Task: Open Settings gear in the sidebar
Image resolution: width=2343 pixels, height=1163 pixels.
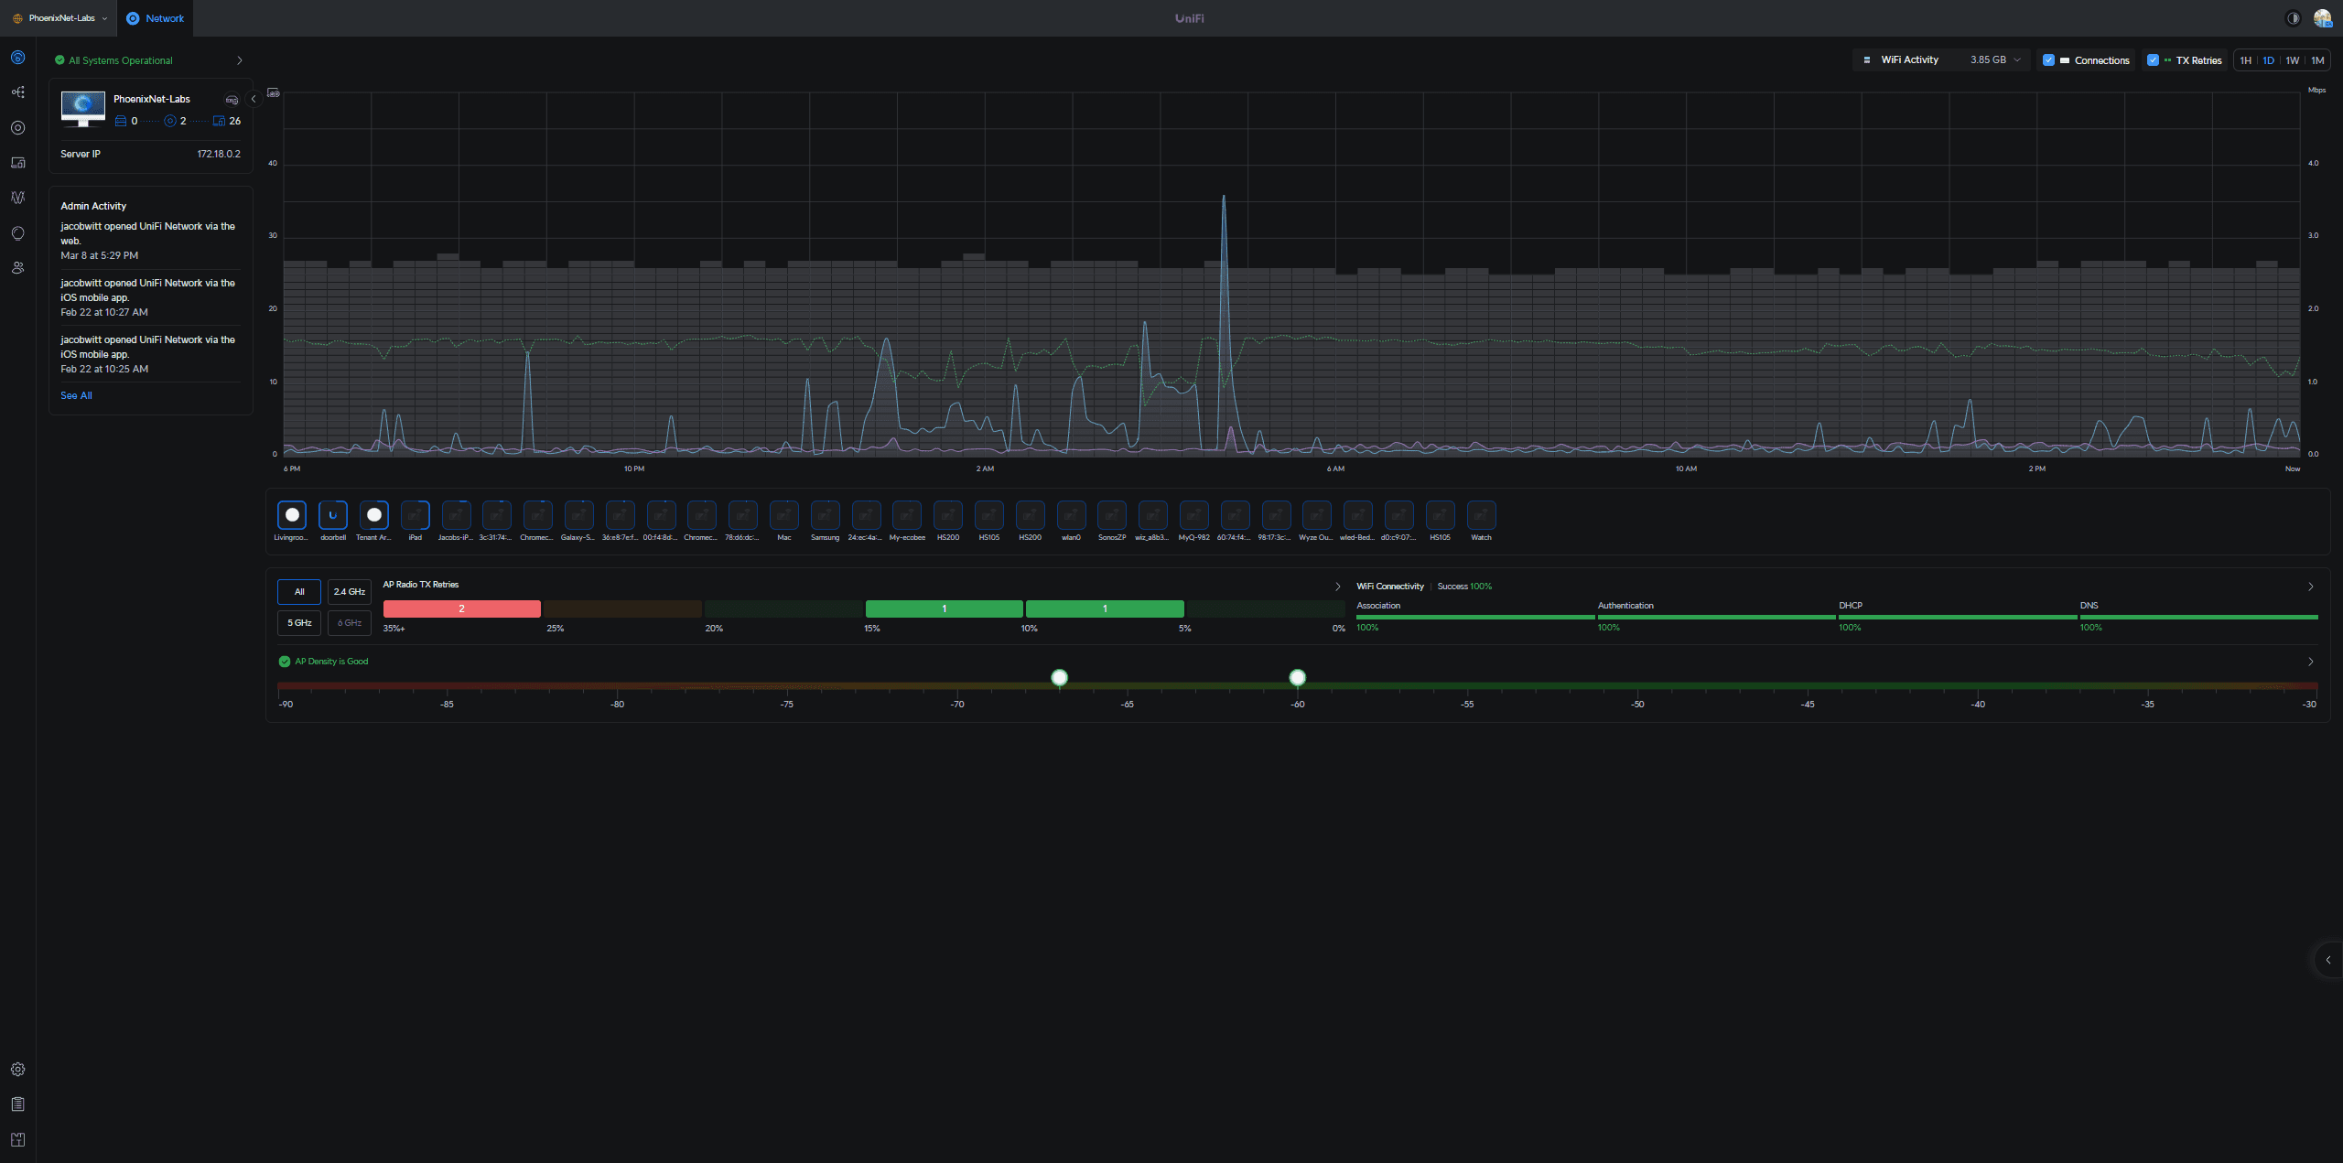Action: pyautogui.click(x=17, y=1069)
